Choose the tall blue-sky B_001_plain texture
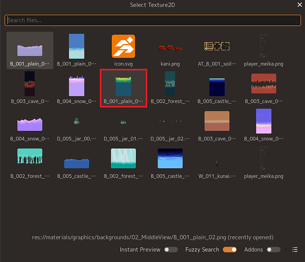The image size is (305, 262). 77,50
